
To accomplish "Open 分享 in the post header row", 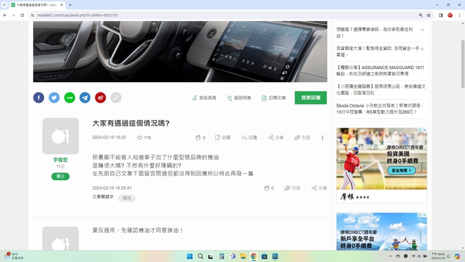I will coord(276,138).
